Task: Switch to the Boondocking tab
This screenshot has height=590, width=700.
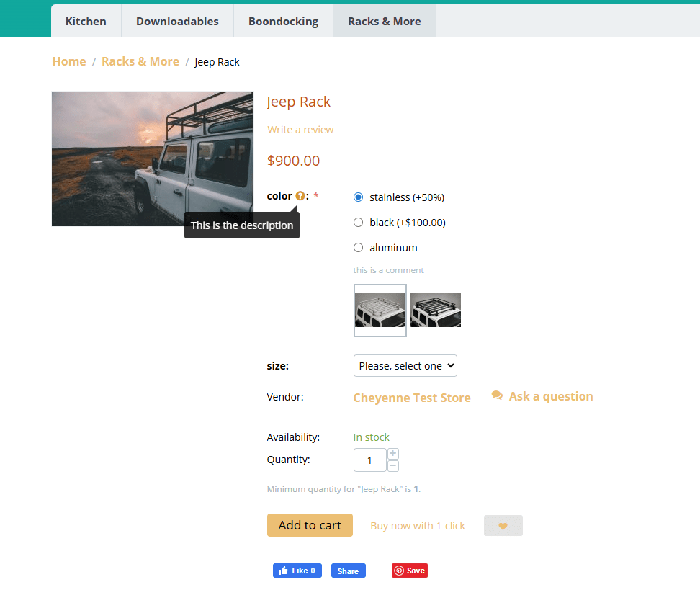Action: pyautogui.click(x=283, y=21)
